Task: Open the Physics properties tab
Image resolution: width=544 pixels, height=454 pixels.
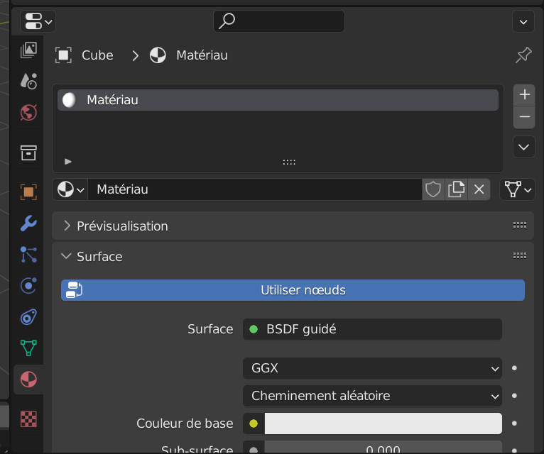Action: pyautogui.click(x=28, y=285)
